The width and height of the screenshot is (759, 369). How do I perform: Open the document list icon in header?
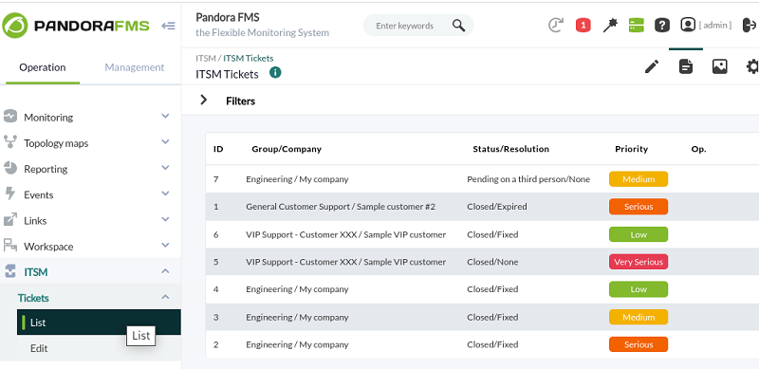pyautogui.click(x=685, y=66)
